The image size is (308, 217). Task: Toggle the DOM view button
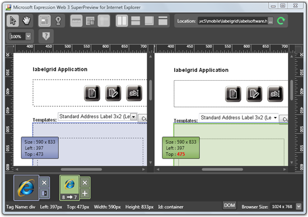pyautogui.click(x=230, y=205)
